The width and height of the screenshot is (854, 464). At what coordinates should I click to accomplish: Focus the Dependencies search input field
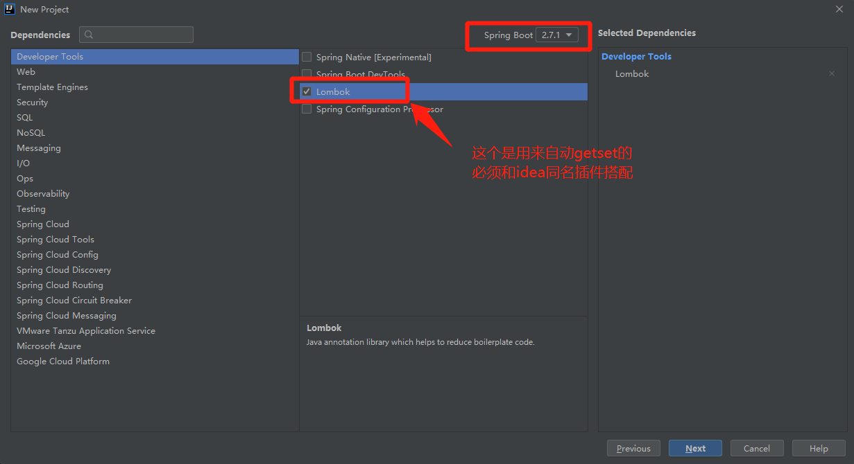pyautogui.click(x=136, y=35)
